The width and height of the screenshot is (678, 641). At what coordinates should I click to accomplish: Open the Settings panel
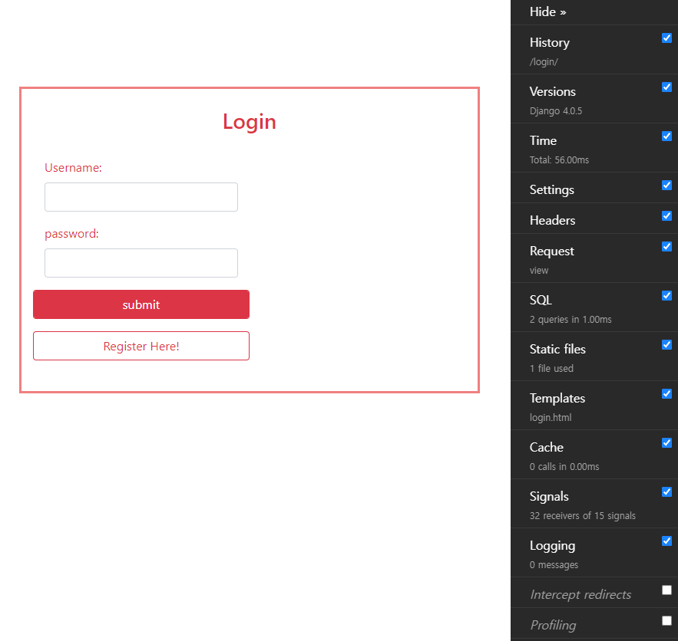tap(552, 190)
